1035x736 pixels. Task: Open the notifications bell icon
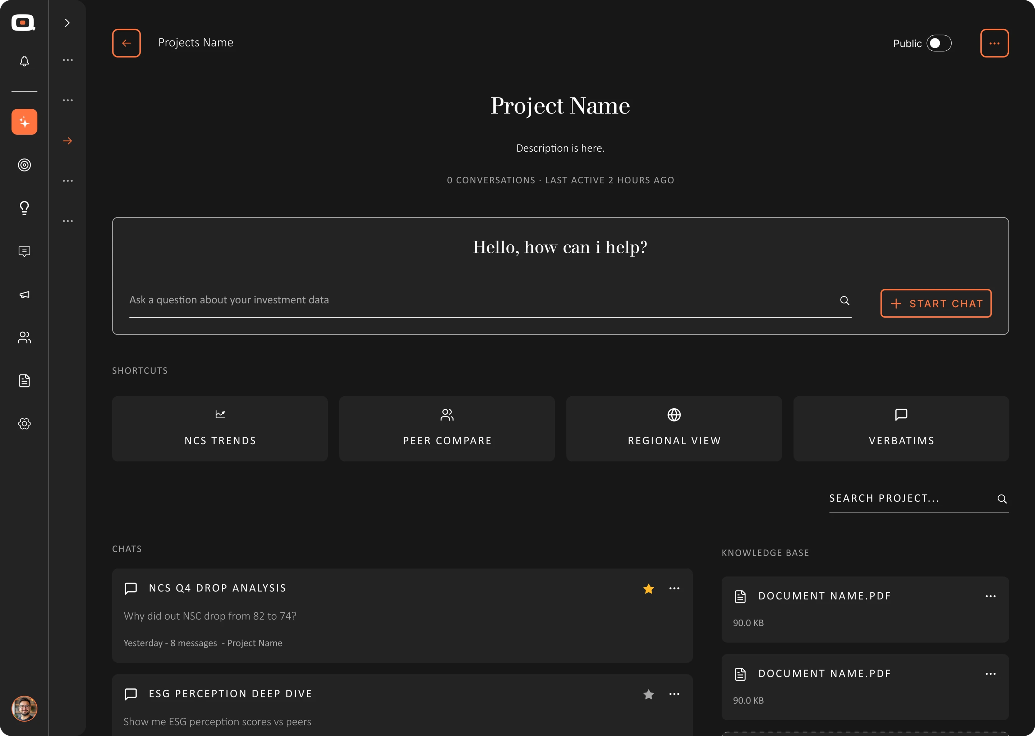(24, 61)
